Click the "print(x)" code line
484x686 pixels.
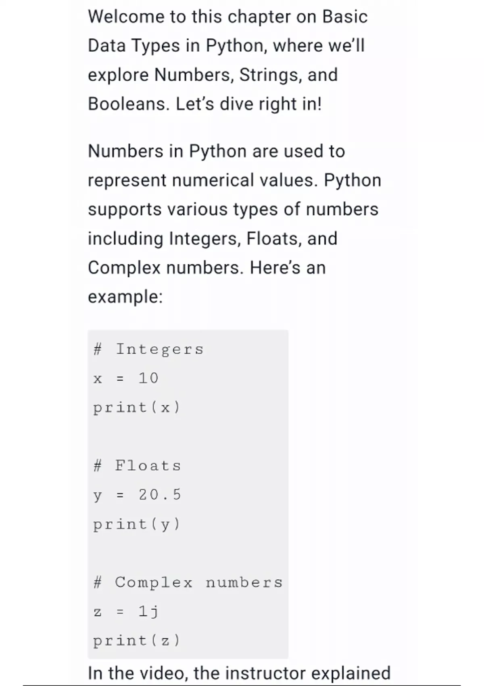136,408
